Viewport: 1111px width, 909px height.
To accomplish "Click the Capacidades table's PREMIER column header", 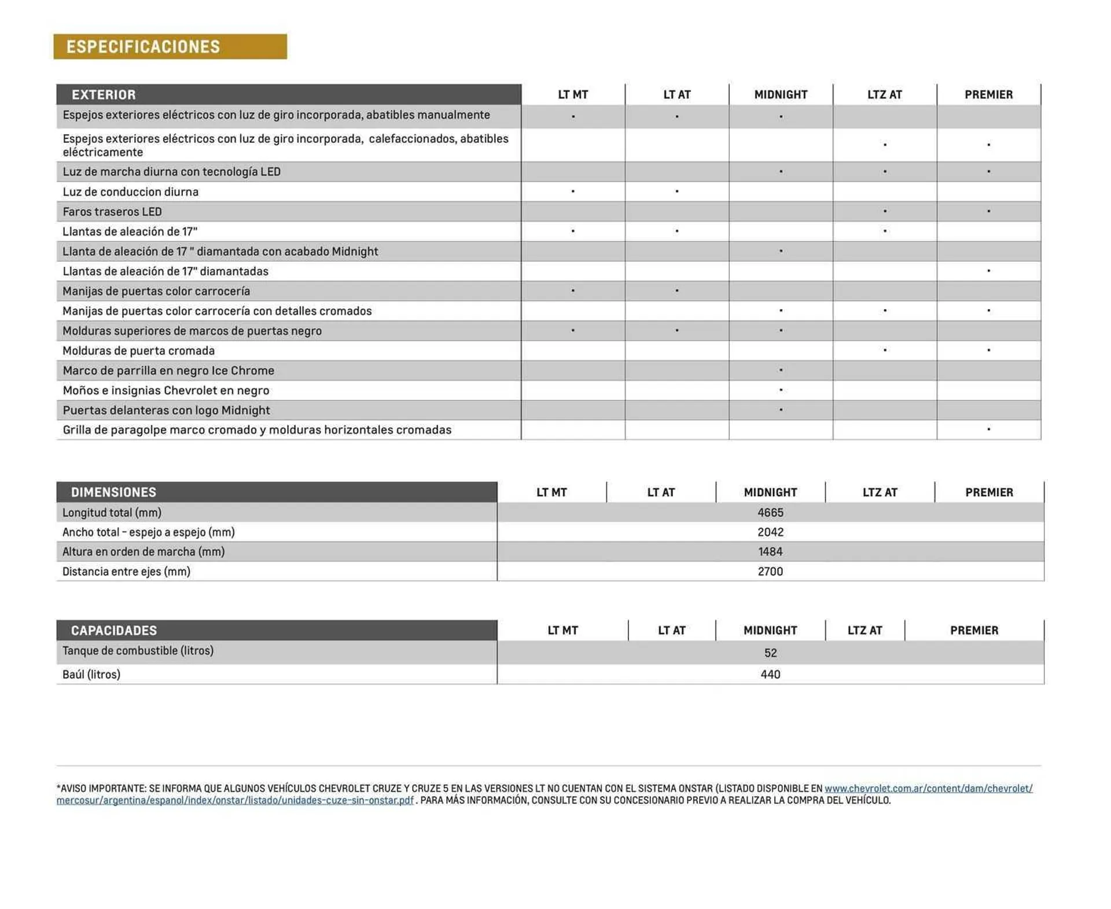I will click(x=974, y=630).
